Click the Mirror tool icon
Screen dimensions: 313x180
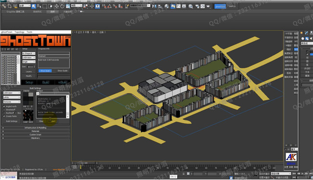click(154, 6)
